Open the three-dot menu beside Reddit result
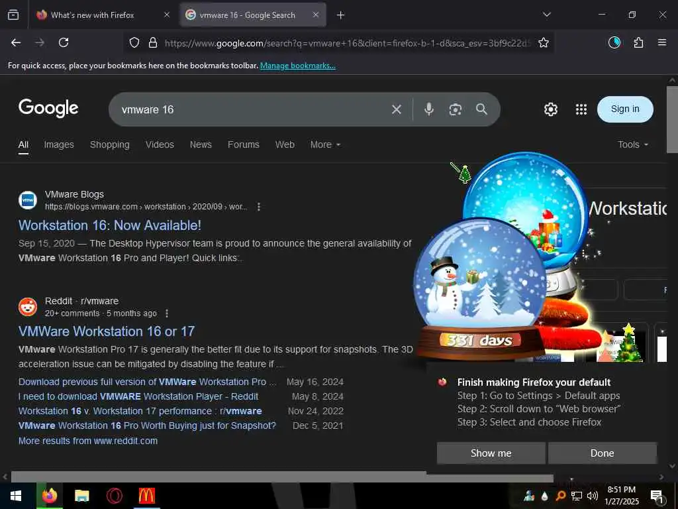Screen dimensions: 678x509 (x=167, y=313)
